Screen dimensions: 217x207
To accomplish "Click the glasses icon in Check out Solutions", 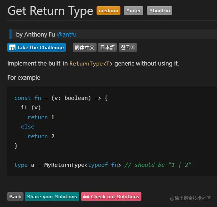I will (x=86, y=197).
